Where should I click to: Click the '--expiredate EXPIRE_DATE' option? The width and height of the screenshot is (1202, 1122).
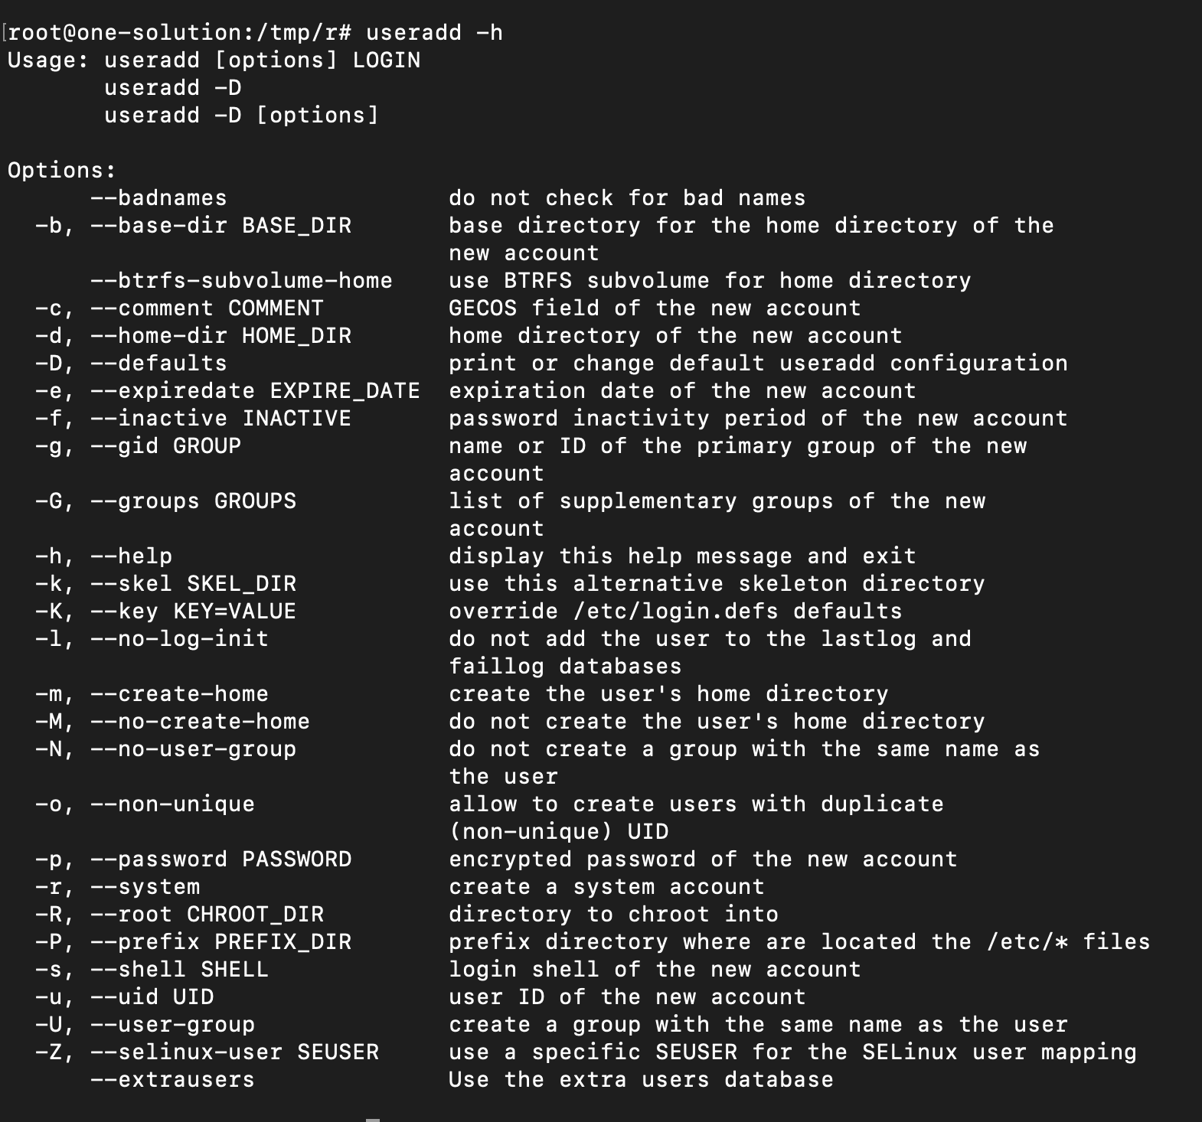255,390
